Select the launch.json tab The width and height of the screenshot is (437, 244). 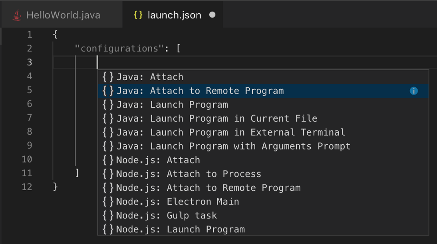pos(174,16)
